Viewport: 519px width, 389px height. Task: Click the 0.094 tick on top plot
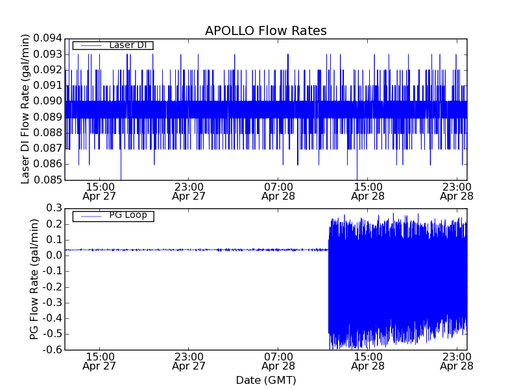pos(45,39)
